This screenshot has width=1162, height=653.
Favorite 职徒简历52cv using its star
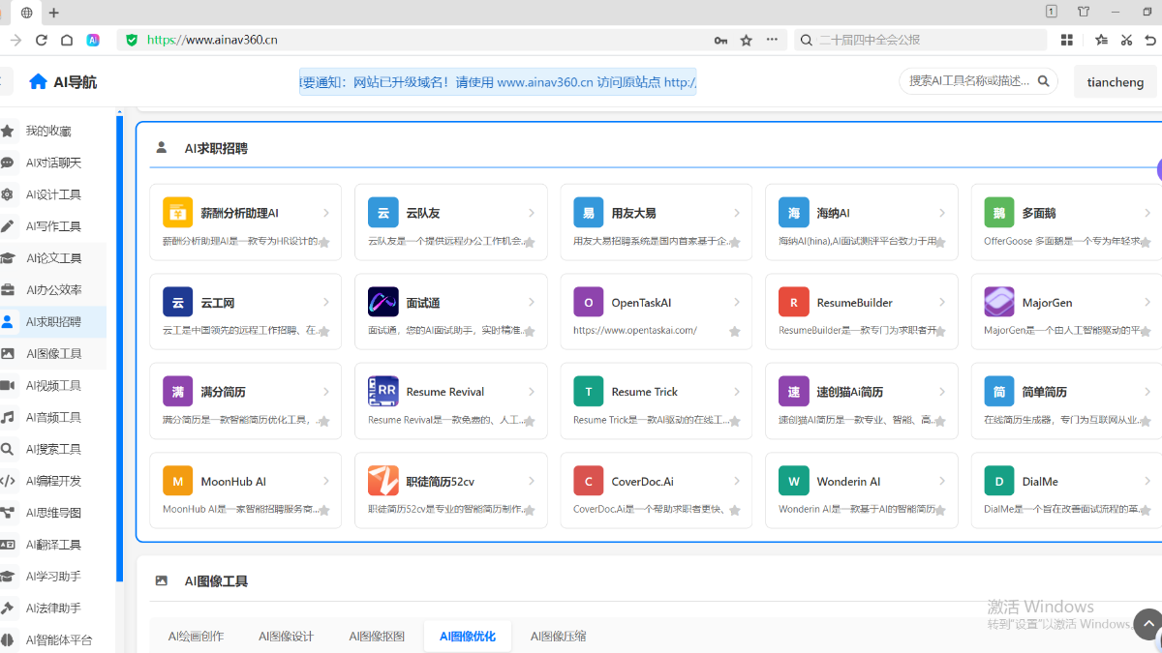coord(530,510)
